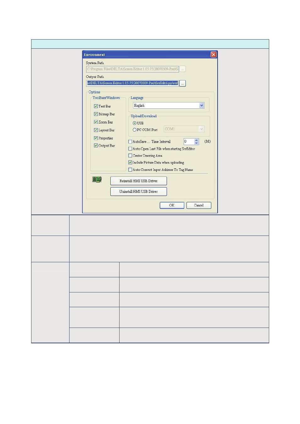
Task: Select the PC COM Port option
Action: tap(135, 130)
